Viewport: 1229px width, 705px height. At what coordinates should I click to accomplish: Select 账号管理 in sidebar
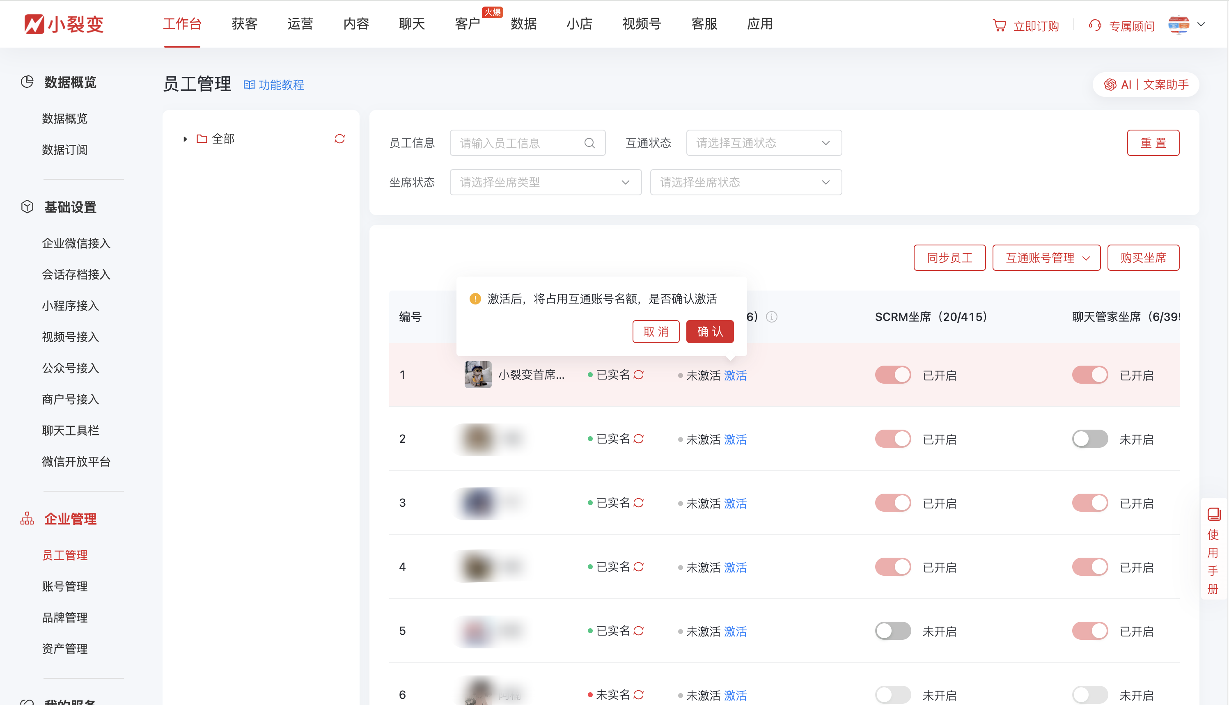tap(64, 586)
